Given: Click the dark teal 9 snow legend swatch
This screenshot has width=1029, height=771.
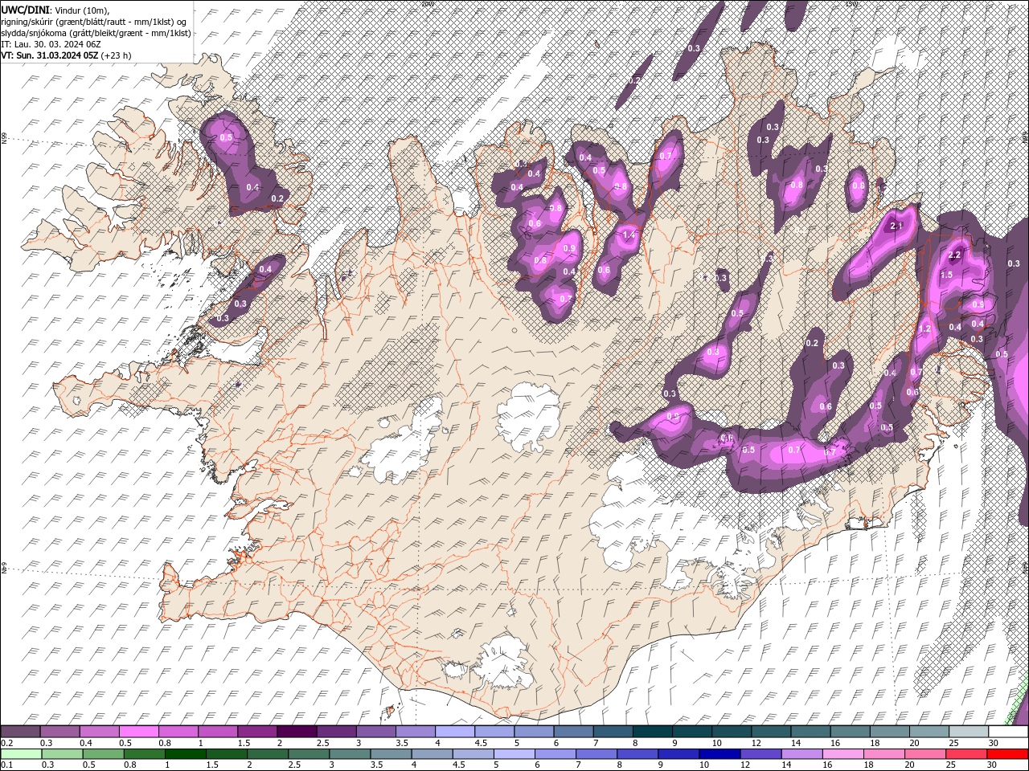Looking at the screenshot, I should [x=692, y=731].
